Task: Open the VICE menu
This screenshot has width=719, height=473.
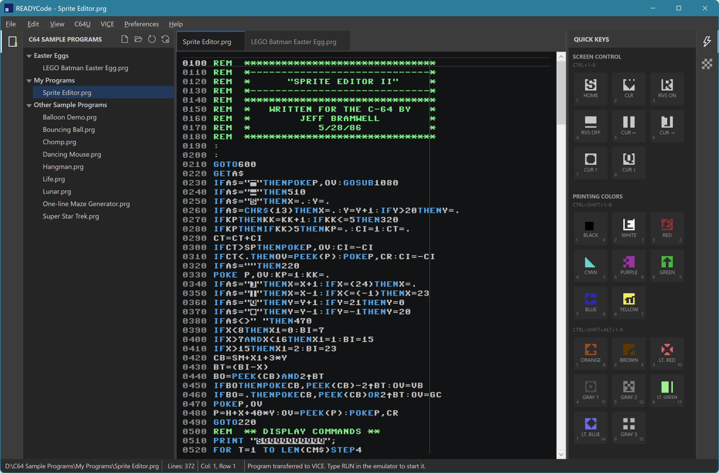Action: click(x=107, y=24)
